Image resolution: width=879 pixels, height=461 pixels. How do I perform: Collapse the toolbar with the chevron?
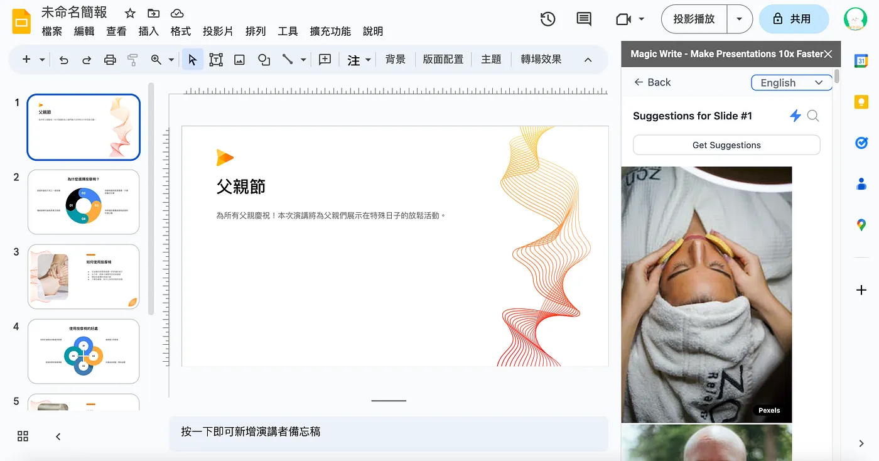(x=588, y=60)
